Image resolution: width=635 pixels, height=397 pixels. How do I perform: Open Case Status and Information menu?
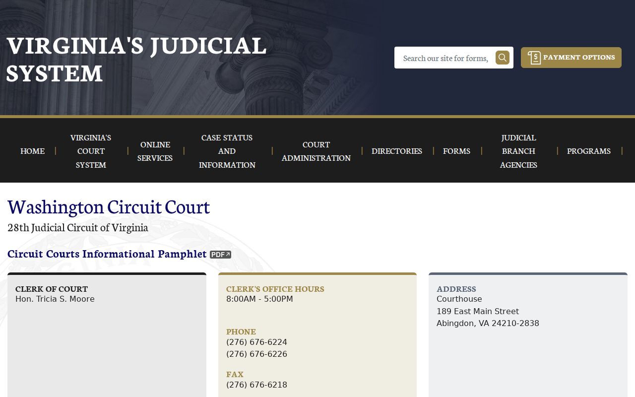tap(227, 151)
